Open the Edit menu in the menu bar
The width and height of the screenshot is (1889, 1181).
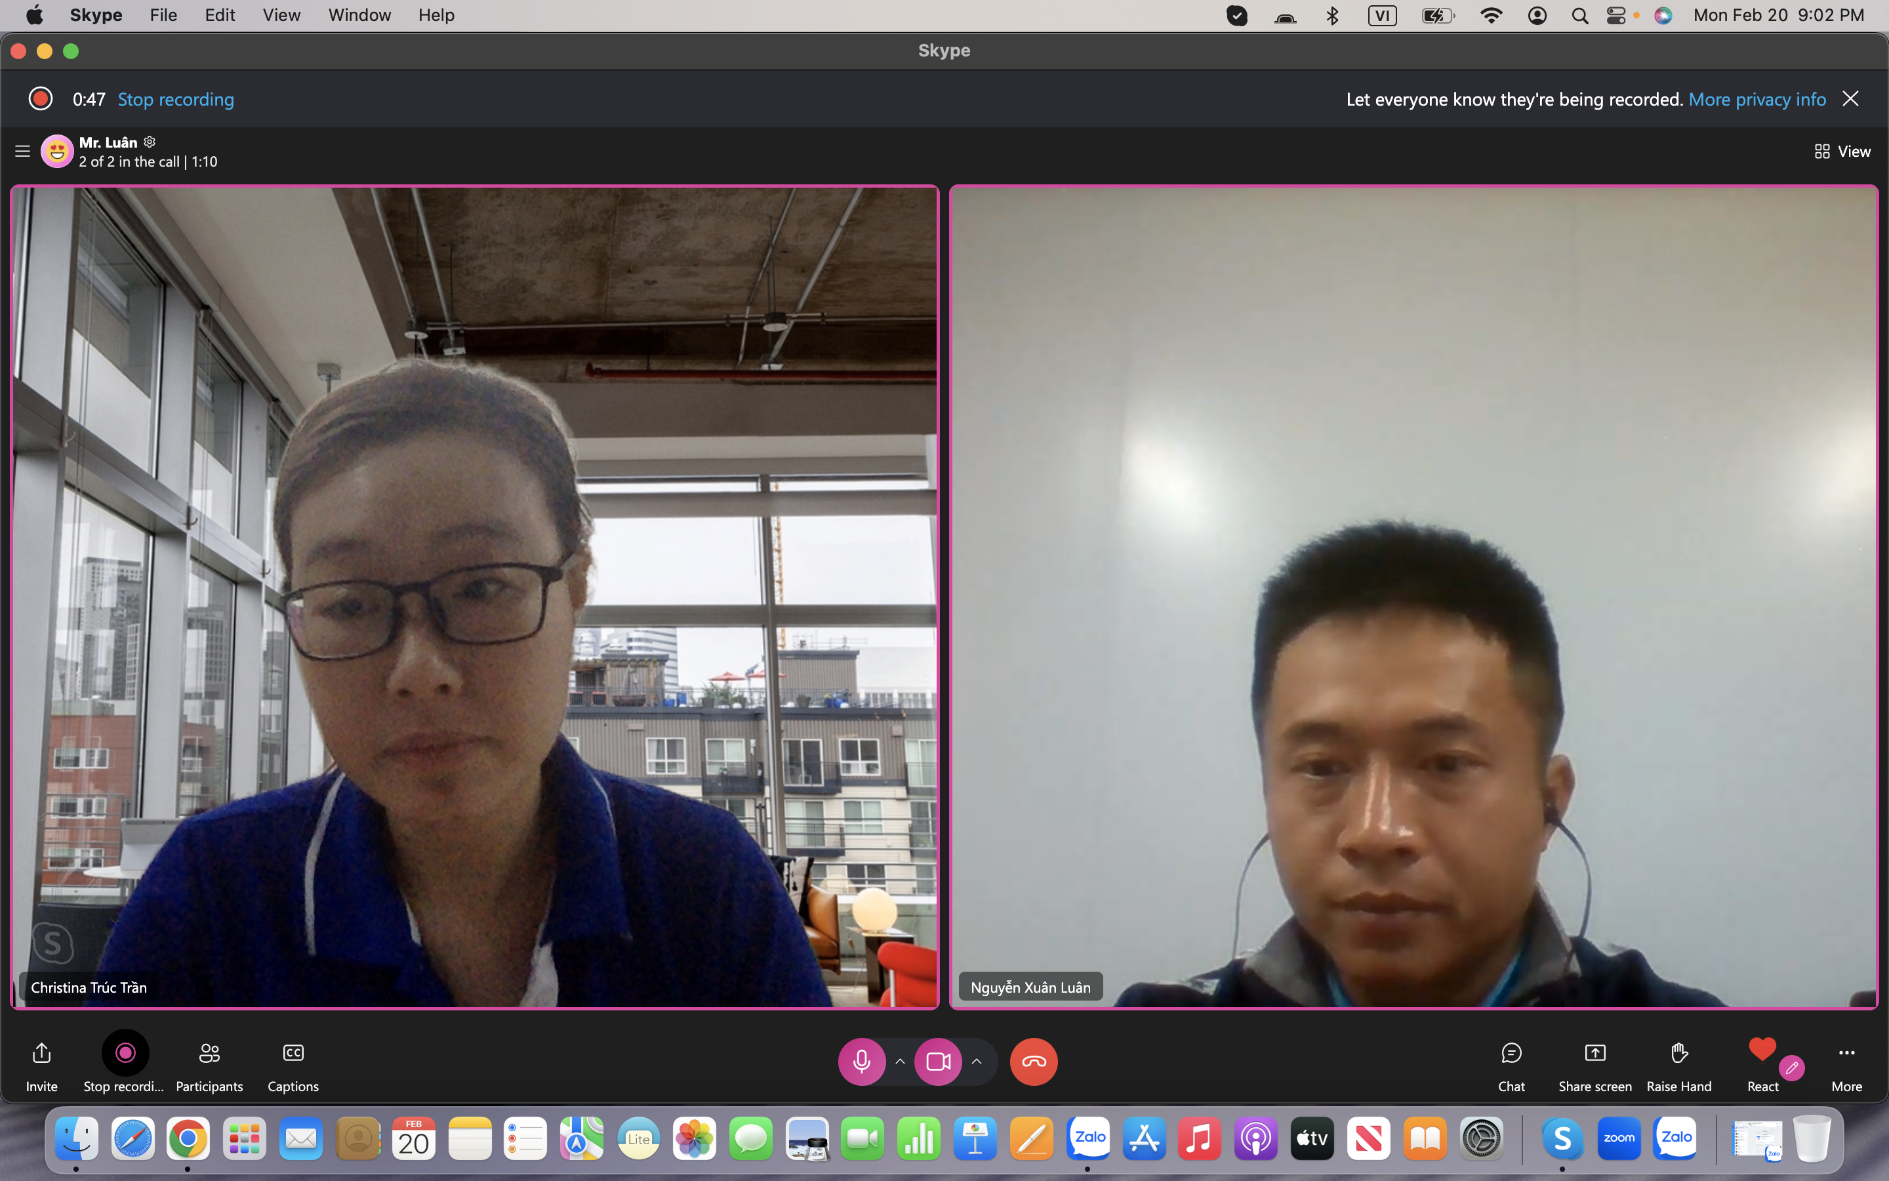point(219,15)
